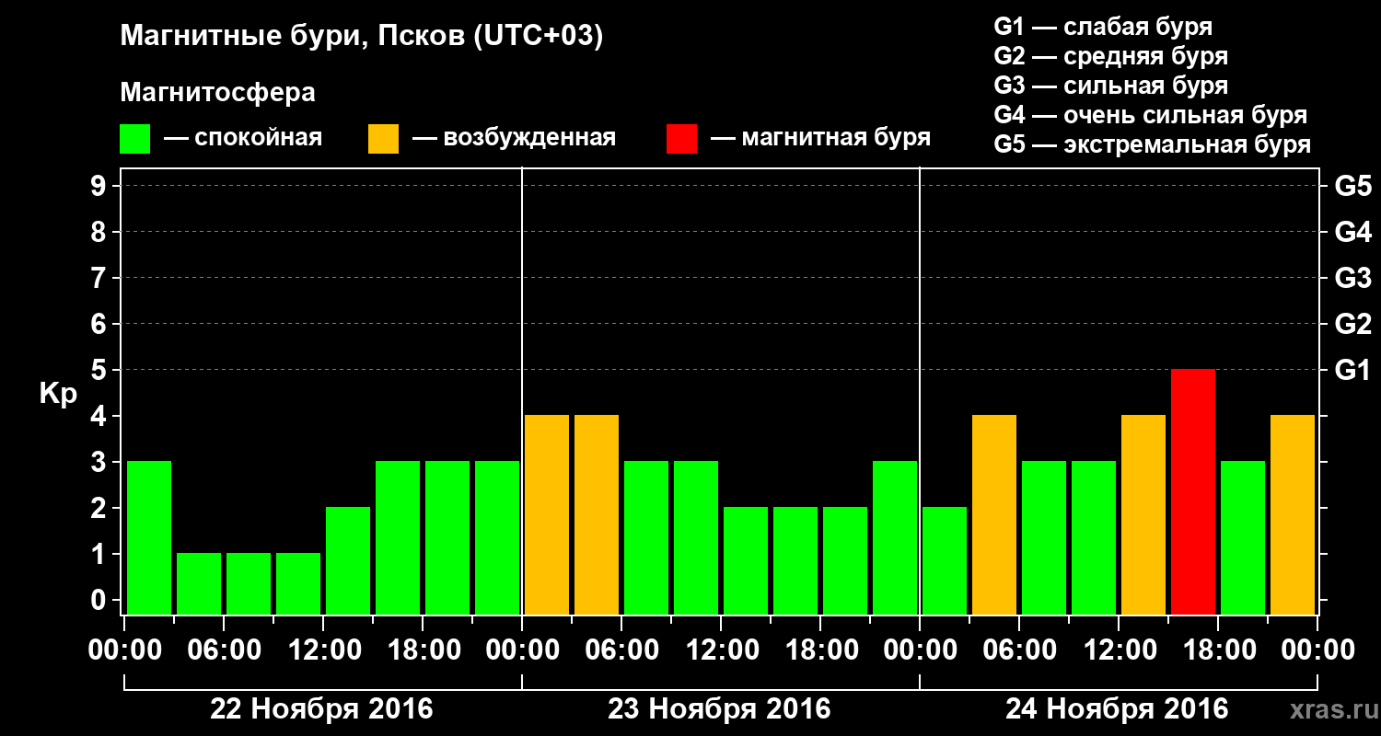Click the 'G5' label on the right axis

pyautogui.click(x=1353, y=186)
